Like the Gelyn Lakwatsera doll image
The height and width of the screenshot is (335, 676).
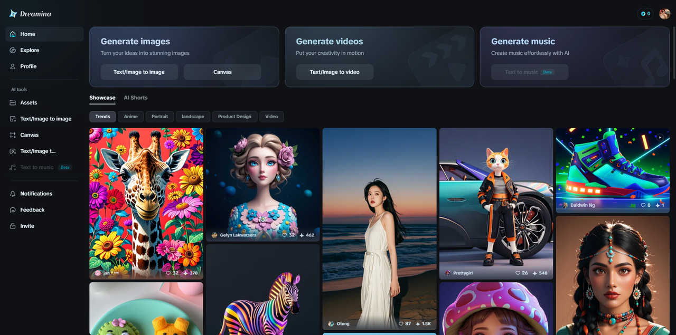tap(285, 235)
